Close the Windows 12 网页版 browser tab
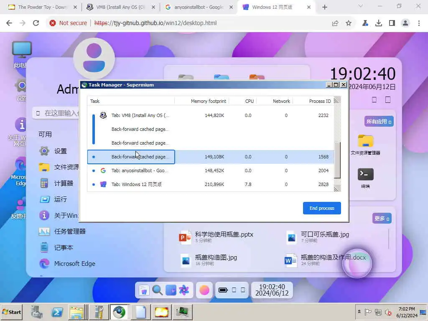The height and width of the screenshot is (321, 428). tap(309, 7)
